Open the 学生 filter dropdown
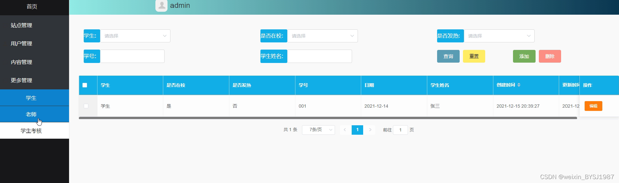The height and width of the screenshot is (183, 619). click(x=135, y=36)
